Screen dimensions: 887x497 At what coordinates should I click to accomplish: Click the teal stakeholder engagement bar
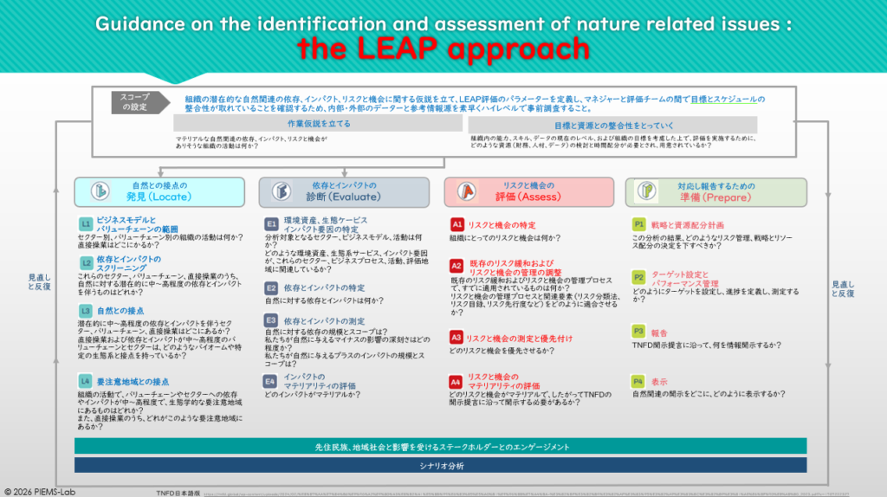[x=441, y=447]
